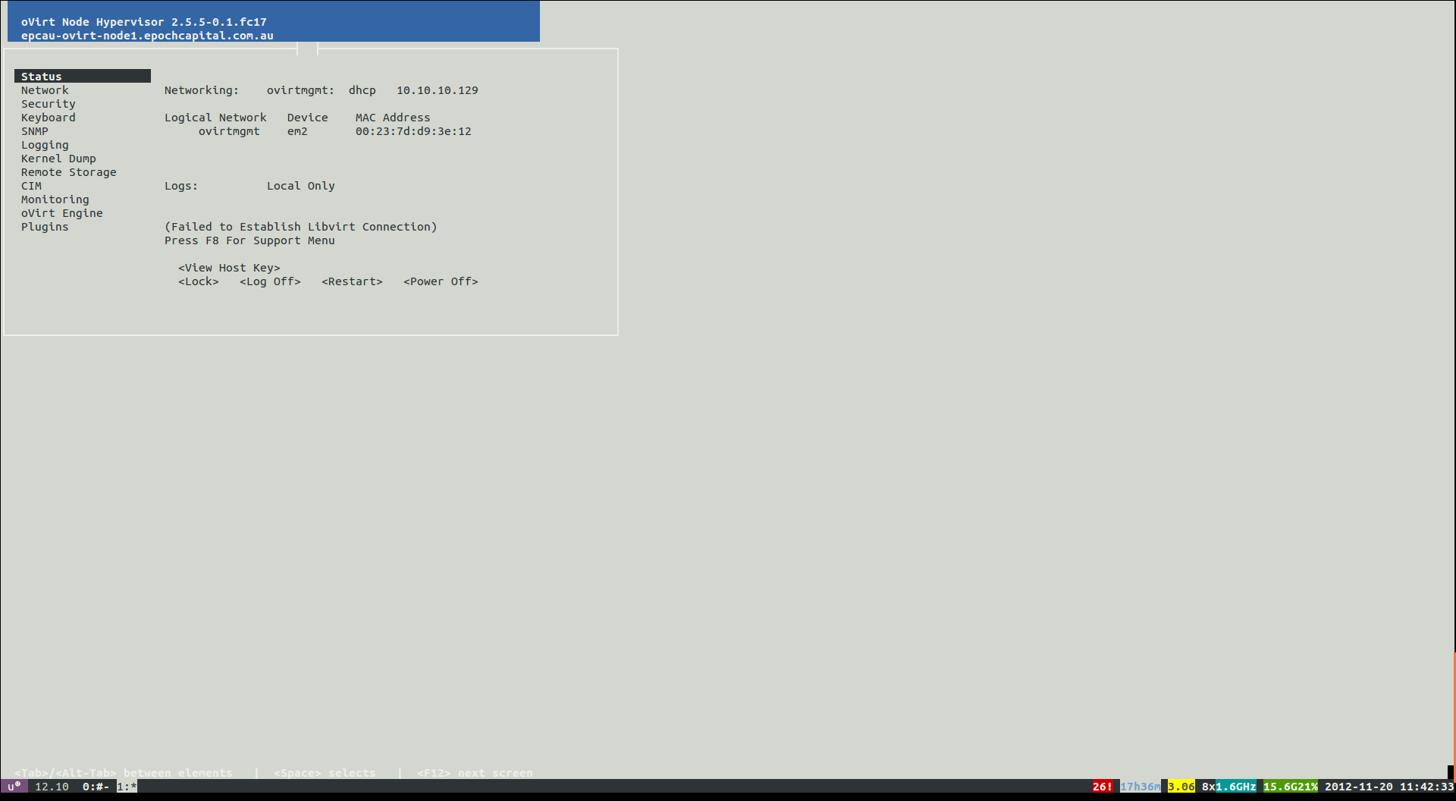The image size is (1456, 801).
Task: Click the Log Off button
Action: coord(270,281)
